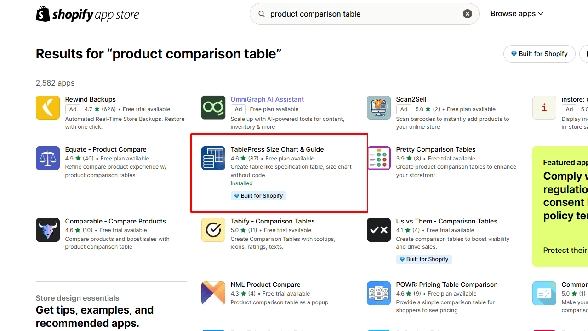Open the Rewind Backups app icon
The height and width of the screenshot is (331, 588).
(x=48, y=108)
